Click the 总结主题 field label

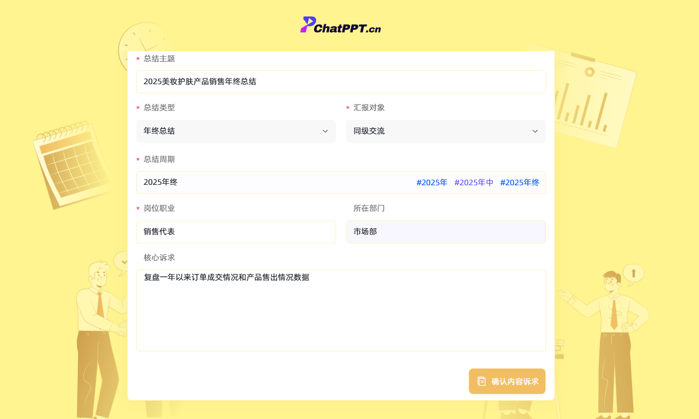pos(159,59)
